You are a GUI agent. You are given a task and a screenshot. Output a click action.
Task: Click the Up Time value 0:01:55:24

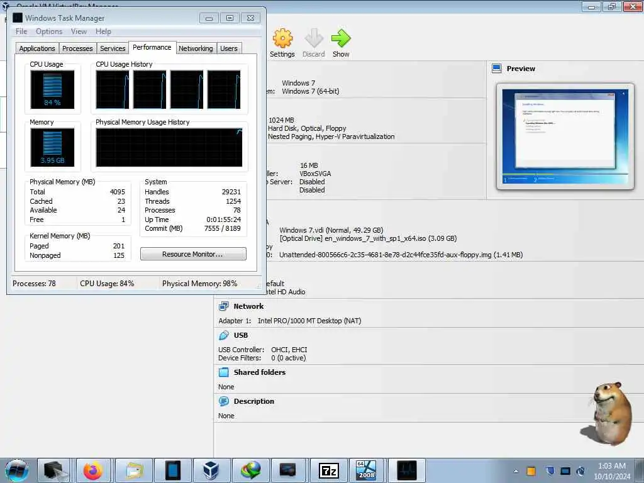point(223,219)
